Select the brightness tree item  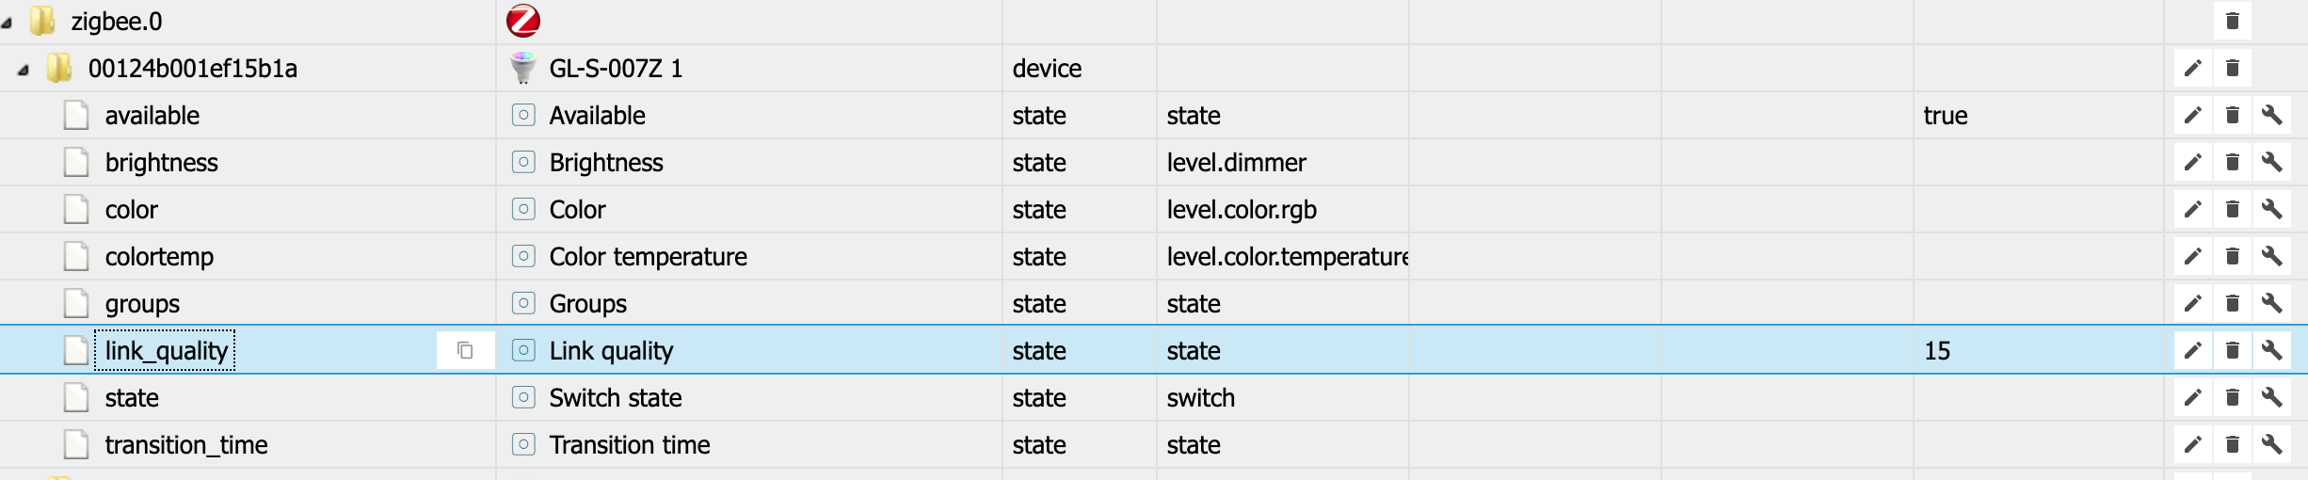[161, 162]
